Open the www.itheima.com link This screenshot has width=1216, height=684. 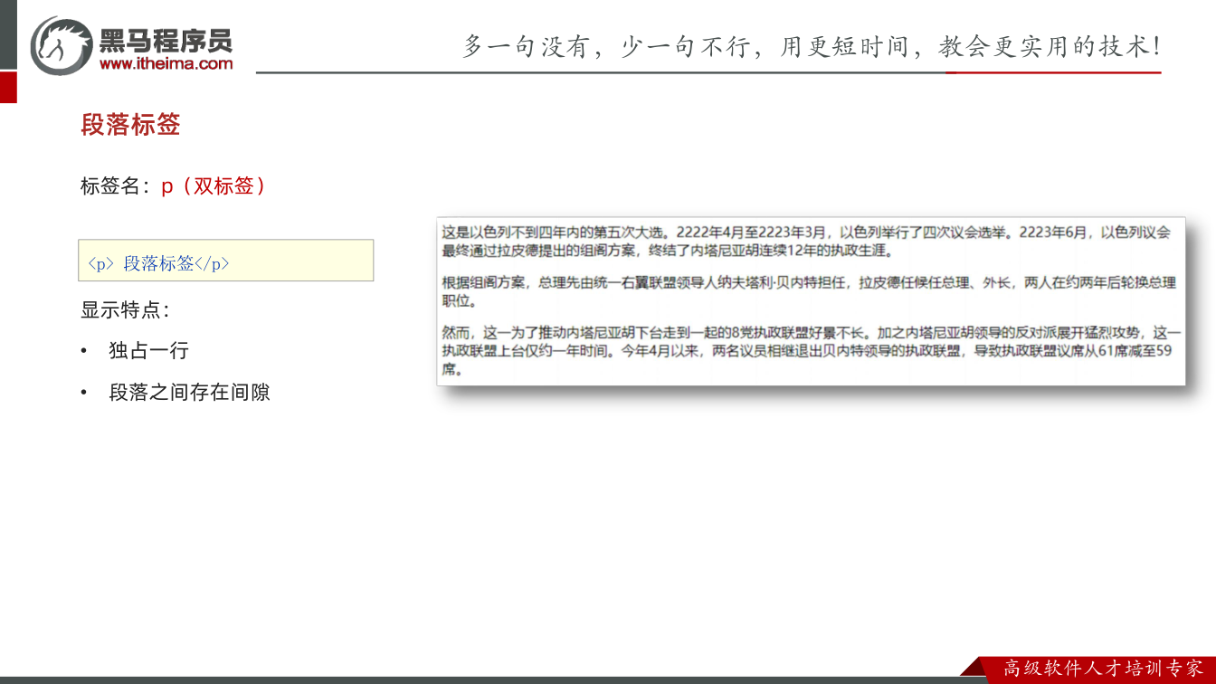pyautogui.click(x=166, y=63)
